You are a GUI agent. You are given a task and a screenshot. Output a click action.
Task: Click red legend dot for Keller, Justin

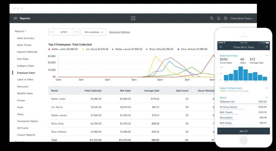click(x=49, y=49)
